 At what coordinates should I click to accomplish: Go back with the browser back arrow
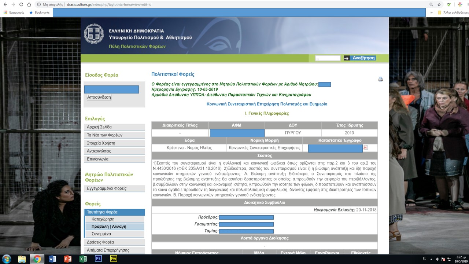coord(5,4)
